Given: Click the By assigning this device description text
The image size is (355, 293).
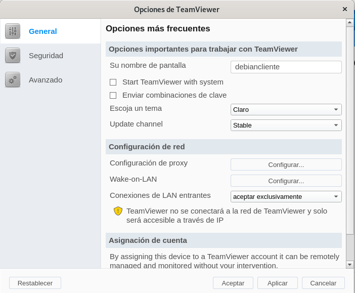Looking at the screenshot, I should coord(225,261).
